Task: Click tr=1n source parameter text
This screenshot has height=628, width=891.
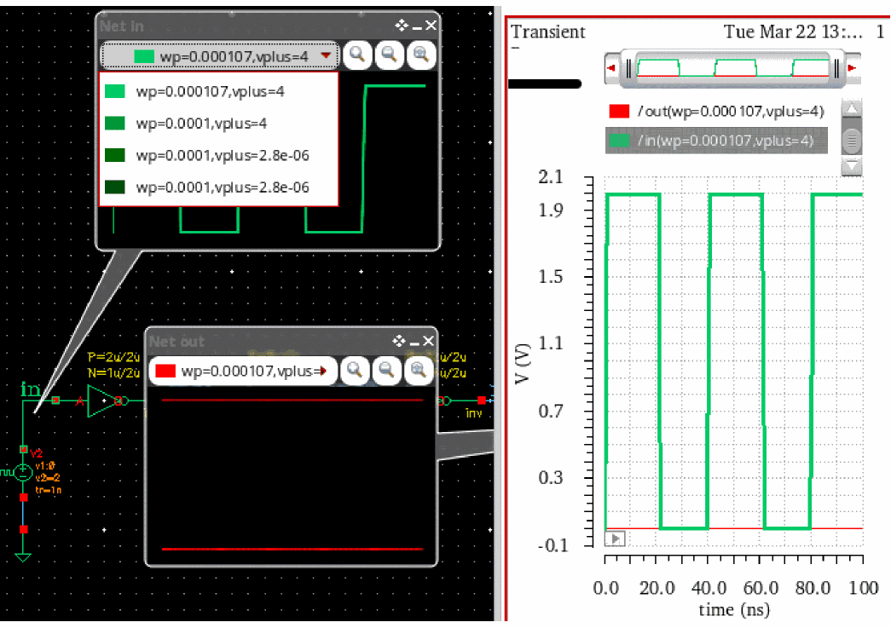Action: (49, 490)
